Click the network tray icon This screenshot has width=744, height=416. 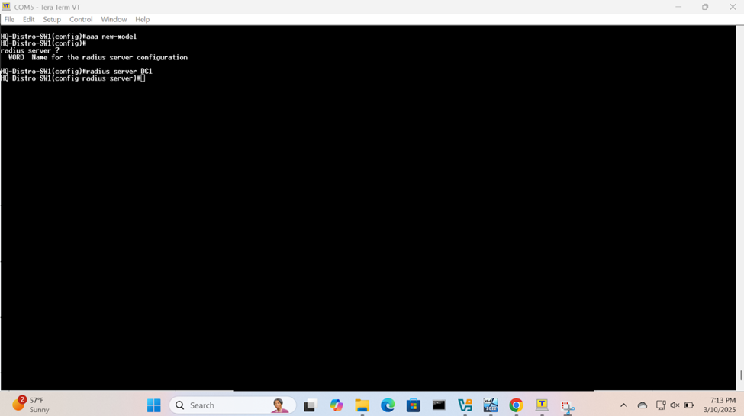click(x=661, y=405)
